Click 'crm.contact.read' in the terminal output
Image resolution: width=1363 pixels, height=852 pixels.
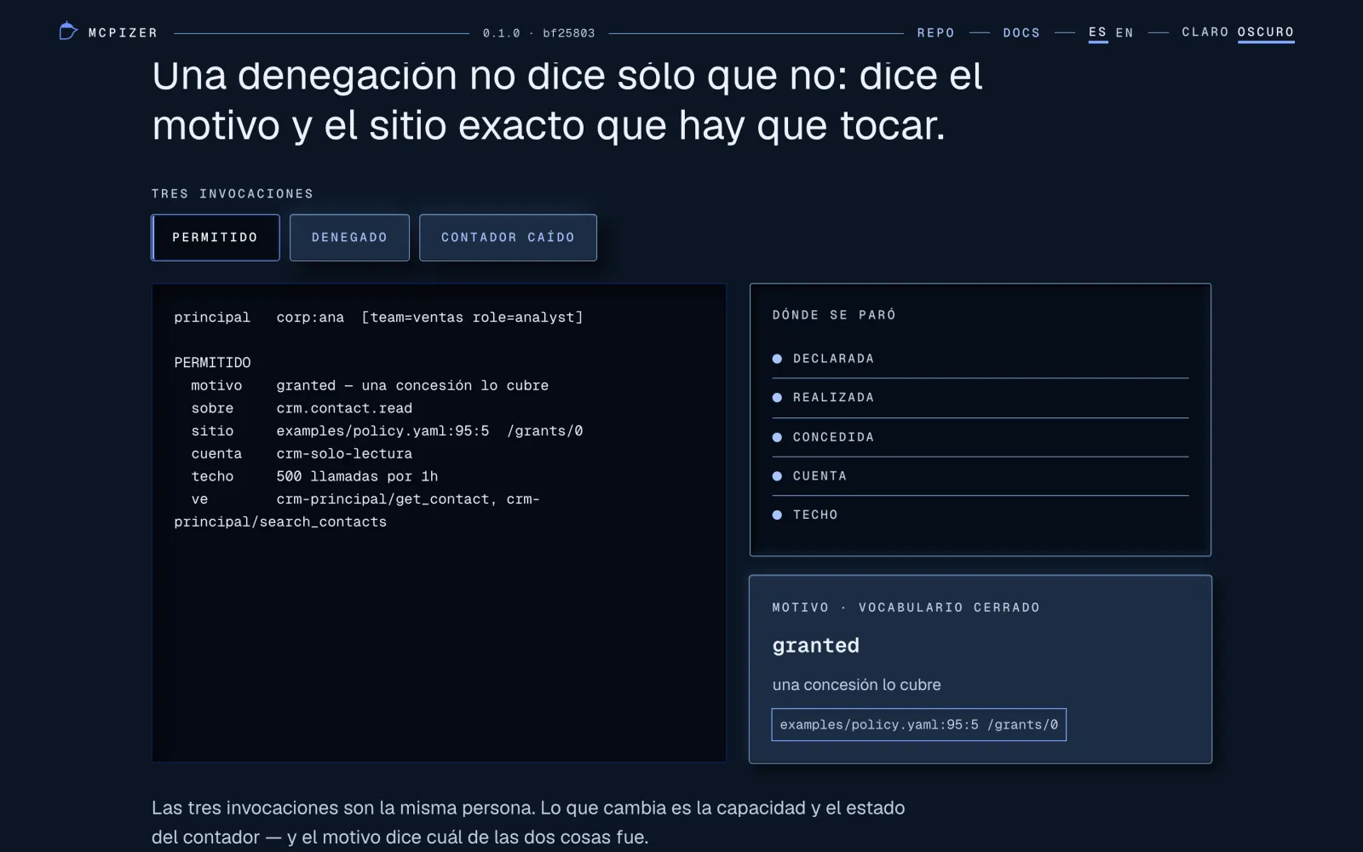[x=344, y=409]
